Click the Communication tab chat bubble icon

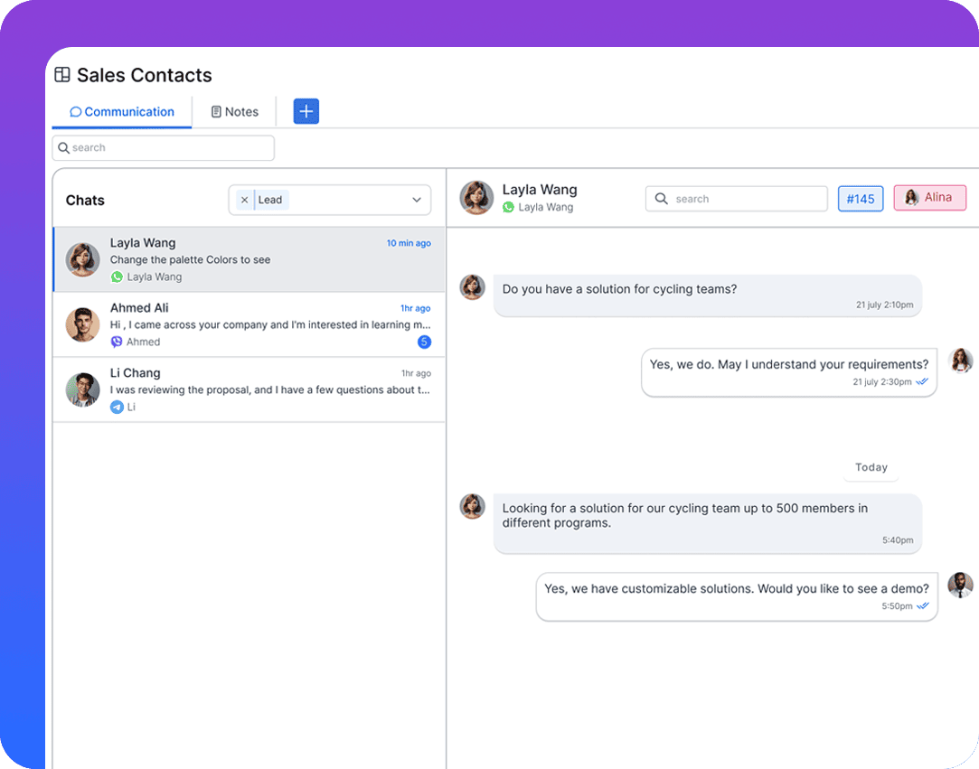(x=76, y=112)
